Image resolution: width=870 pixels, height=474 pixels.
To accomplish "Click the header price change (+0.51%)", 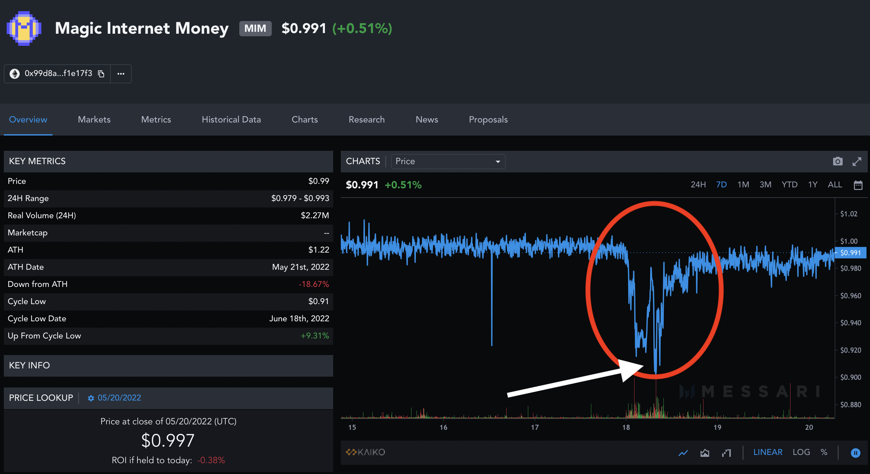I will click(x=362, y=28).
